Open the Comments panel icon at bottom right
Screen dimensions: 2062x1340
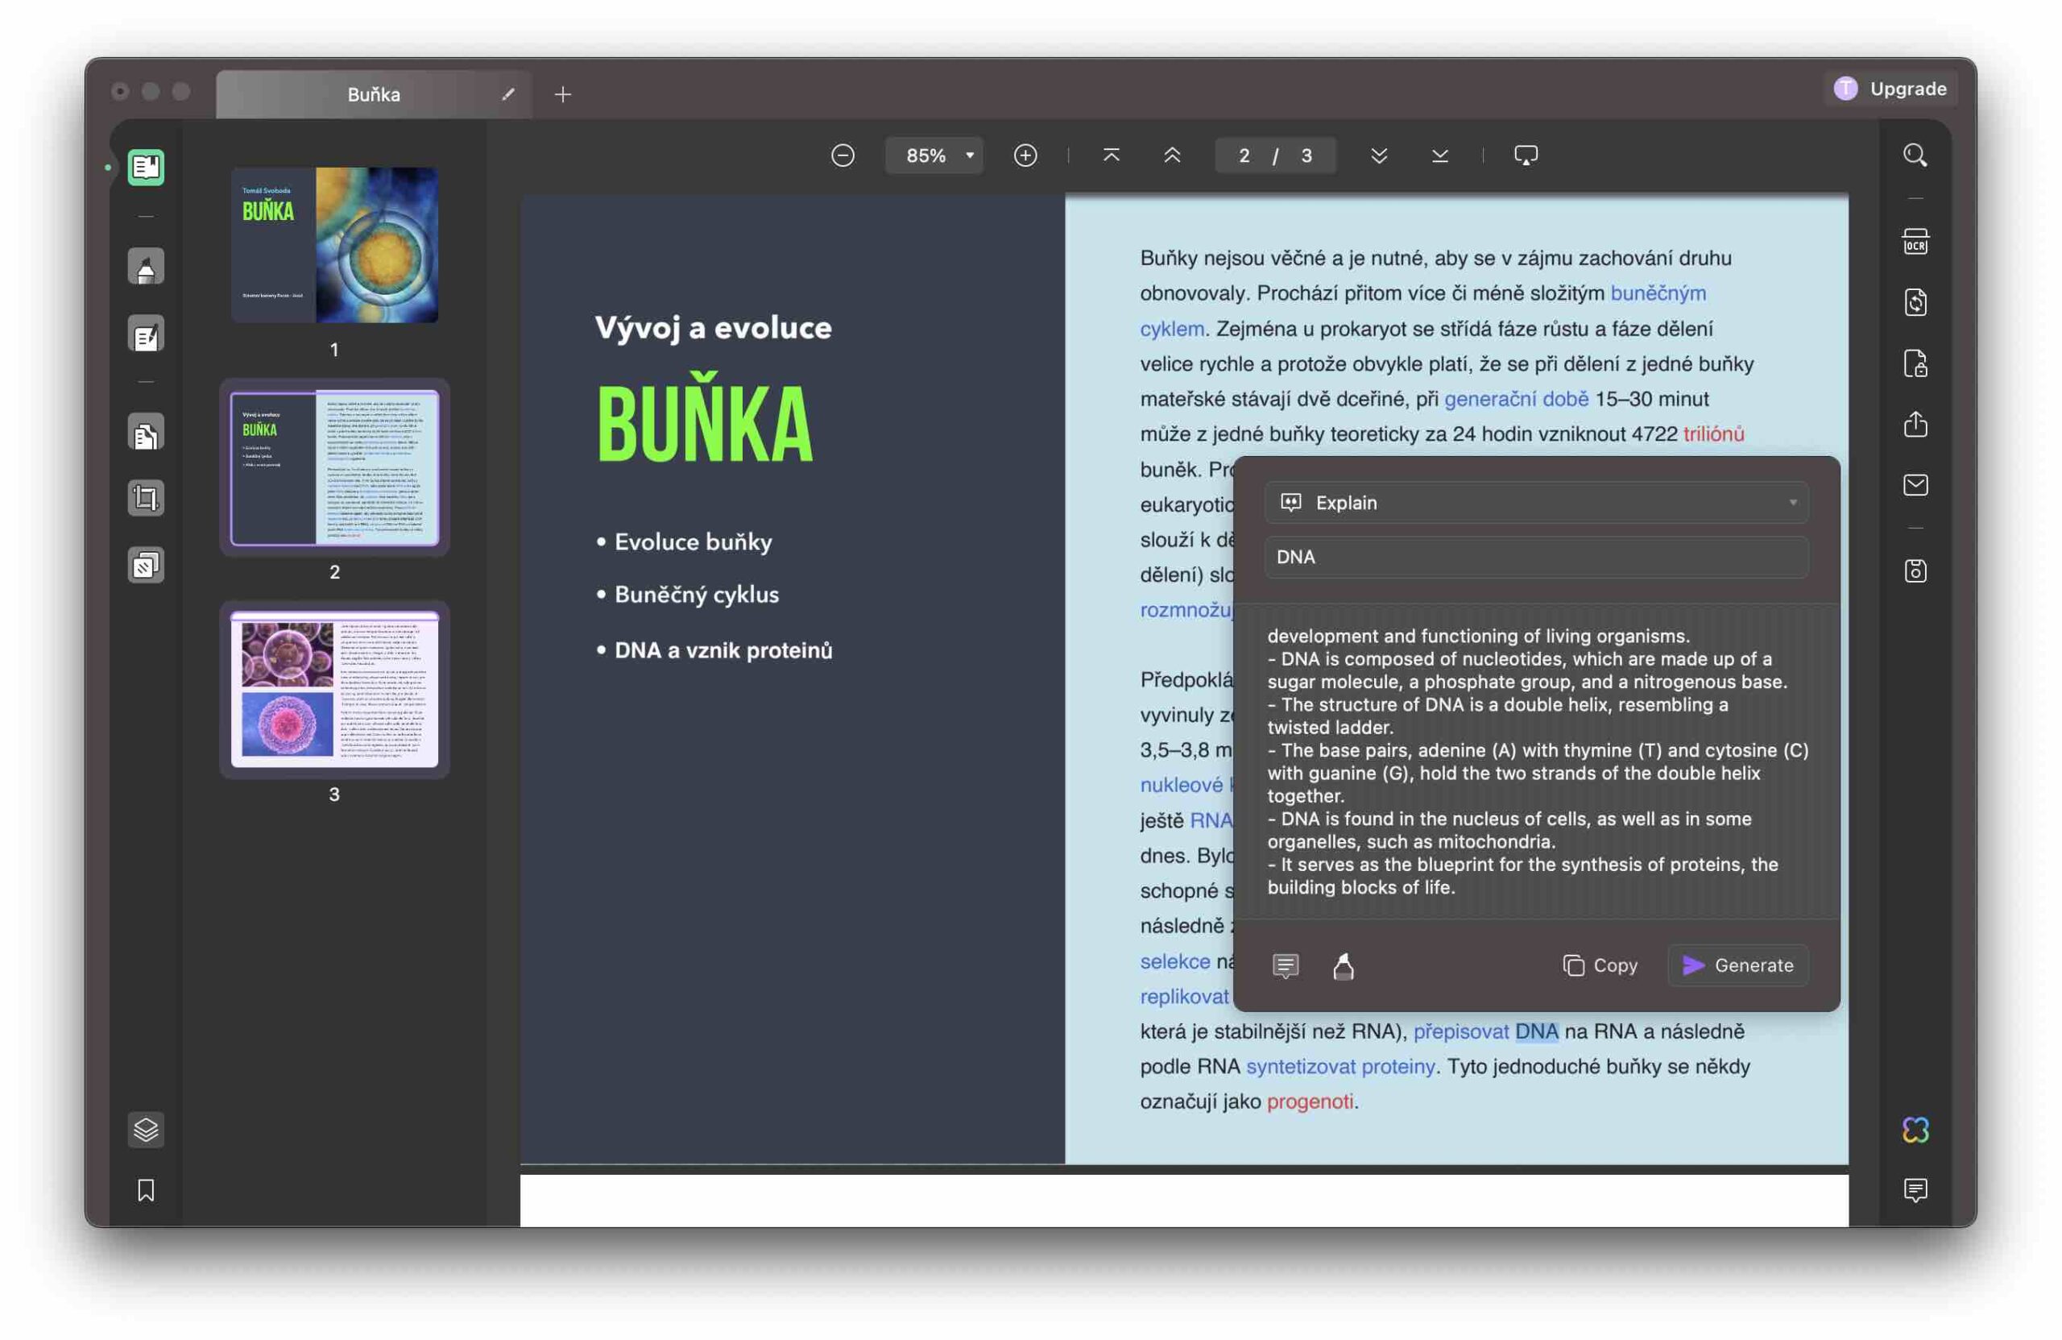(x=1915, y=1190)
